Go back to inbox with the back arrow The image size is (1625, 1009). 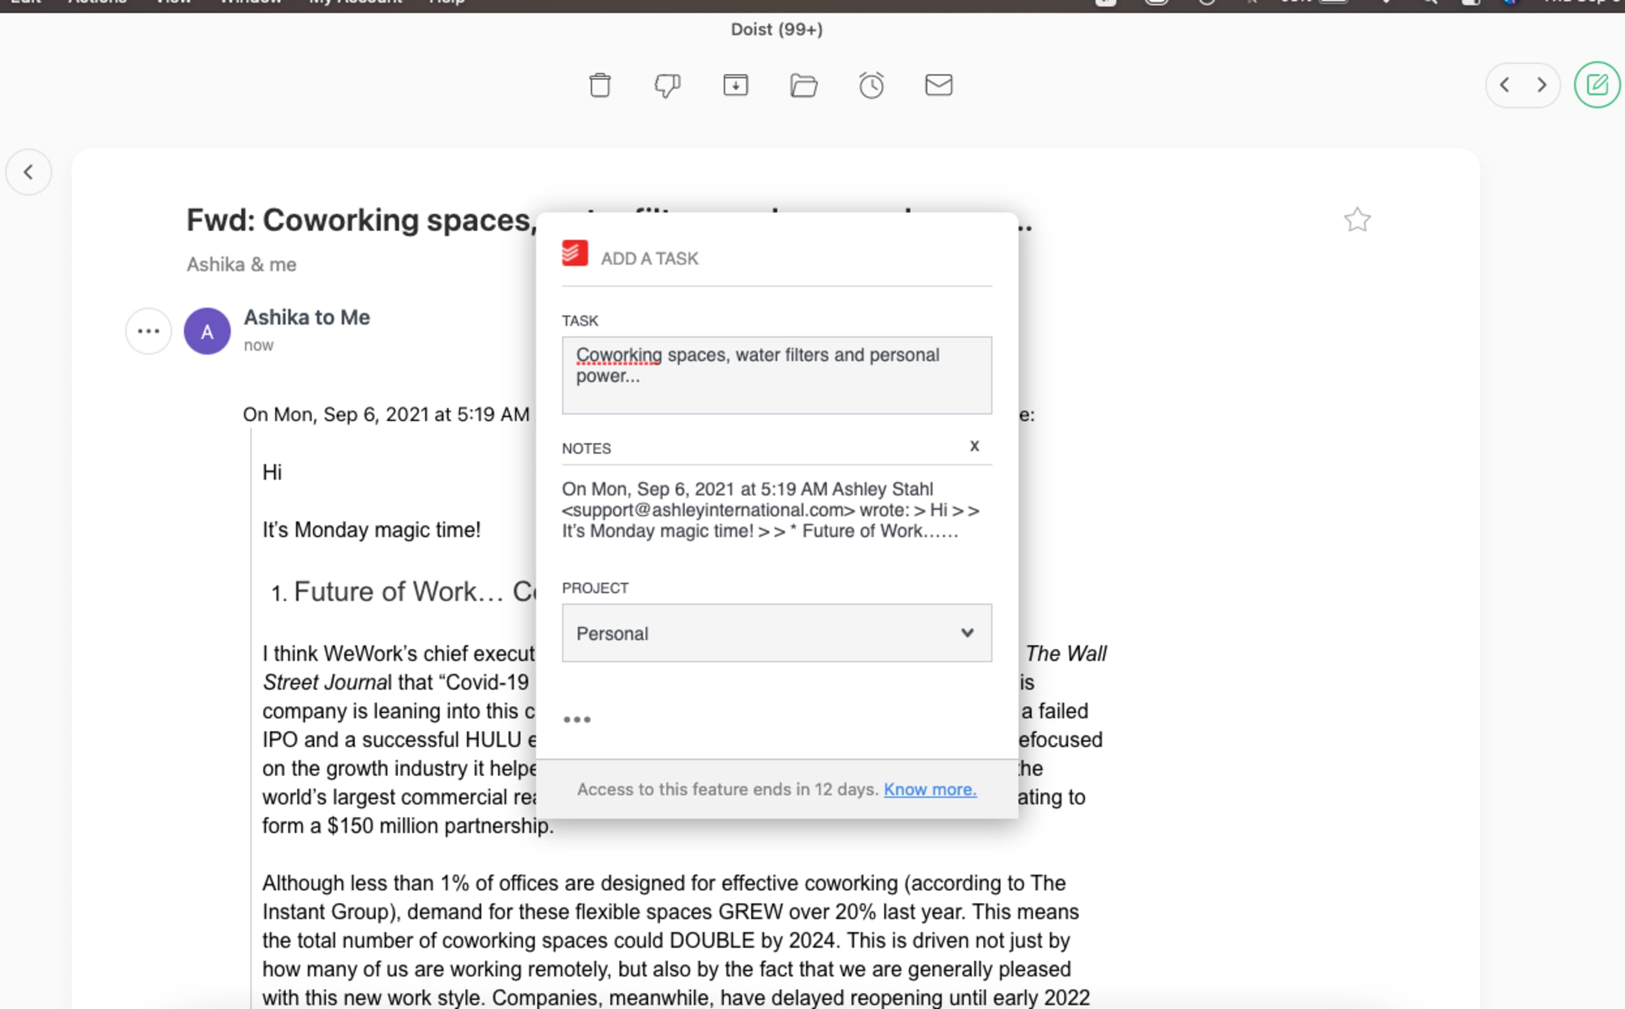(28, 172)
